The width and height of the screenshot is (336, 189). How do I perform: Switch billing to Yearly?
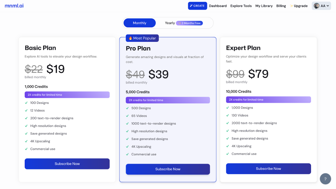[x=170, y=23]
